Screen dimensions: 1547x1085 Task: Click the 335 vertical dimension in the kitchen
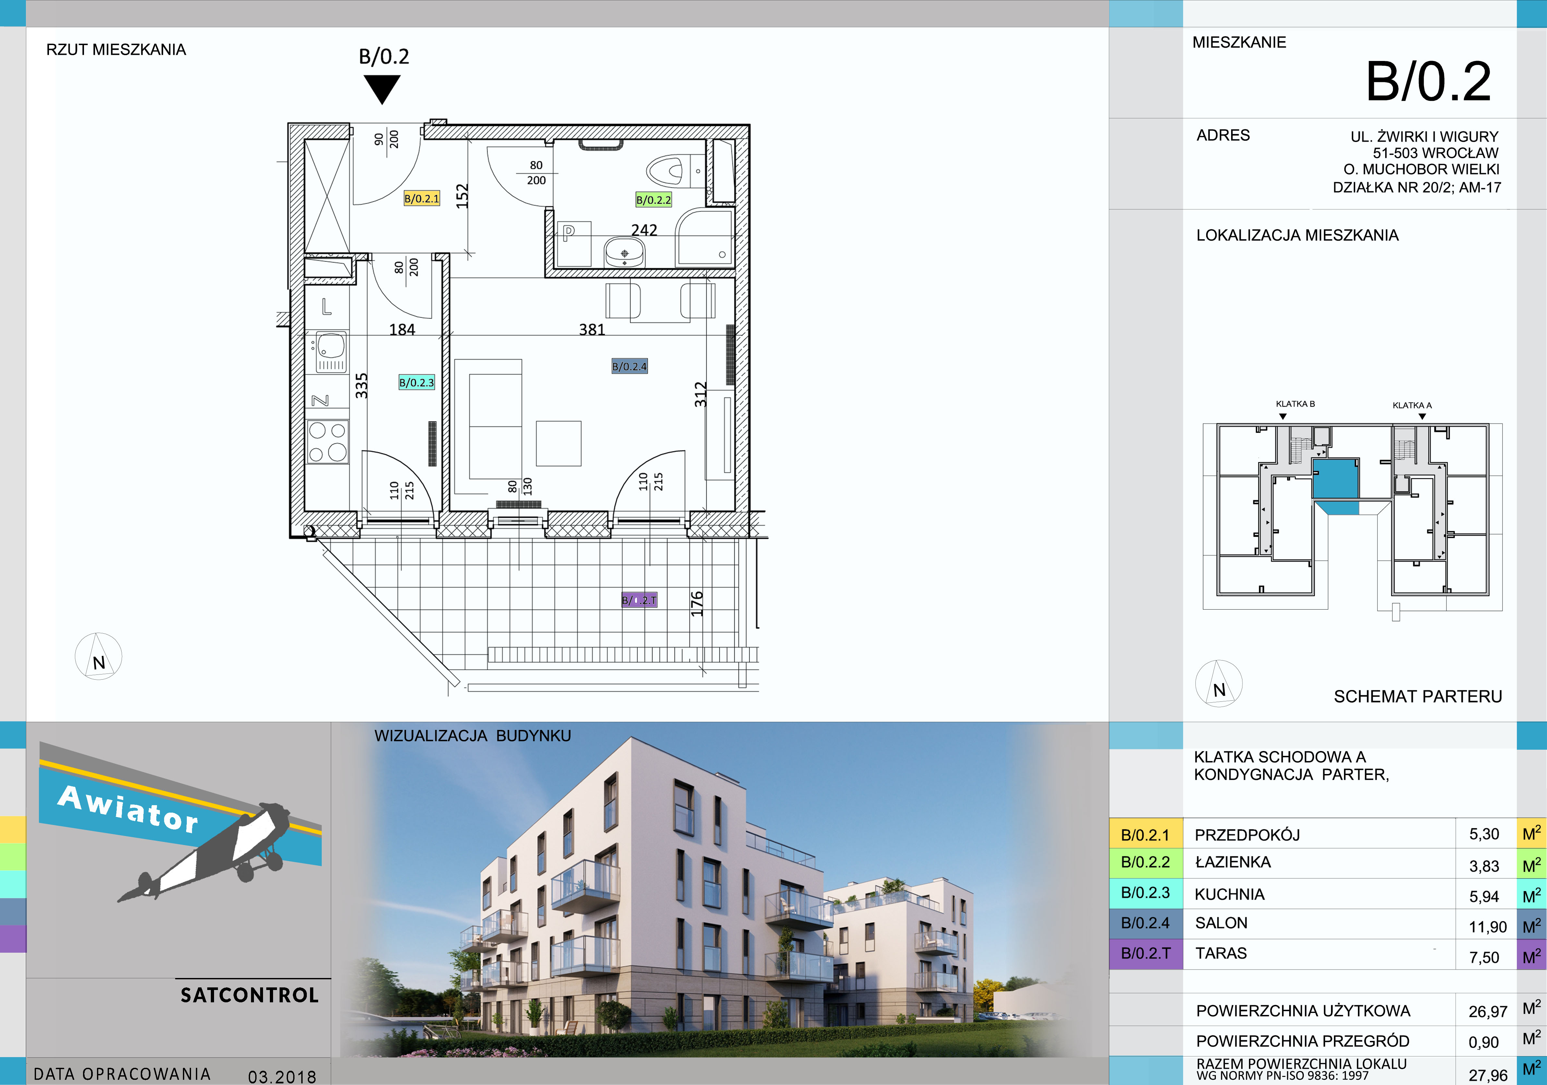coord(362,386)
